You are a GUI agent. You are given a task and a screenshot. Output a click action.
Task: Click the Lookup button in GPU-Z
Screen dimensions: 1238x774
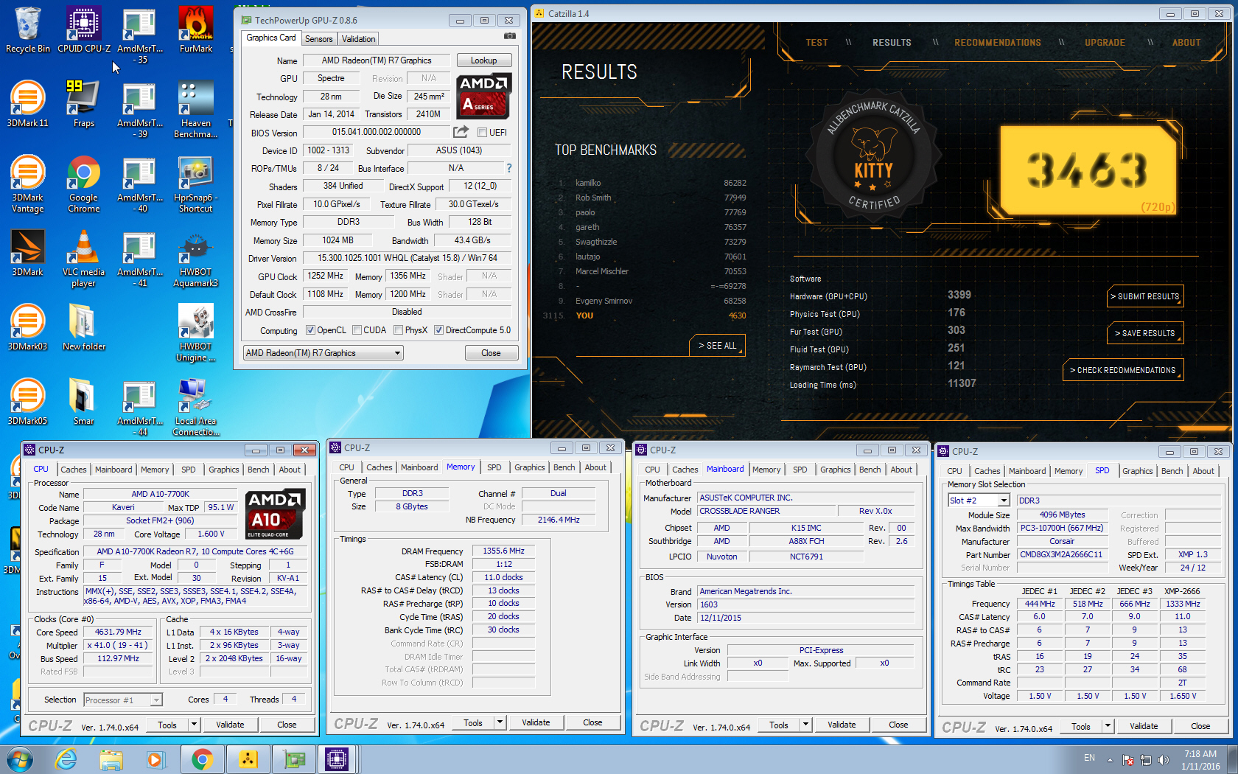(484, 60)
